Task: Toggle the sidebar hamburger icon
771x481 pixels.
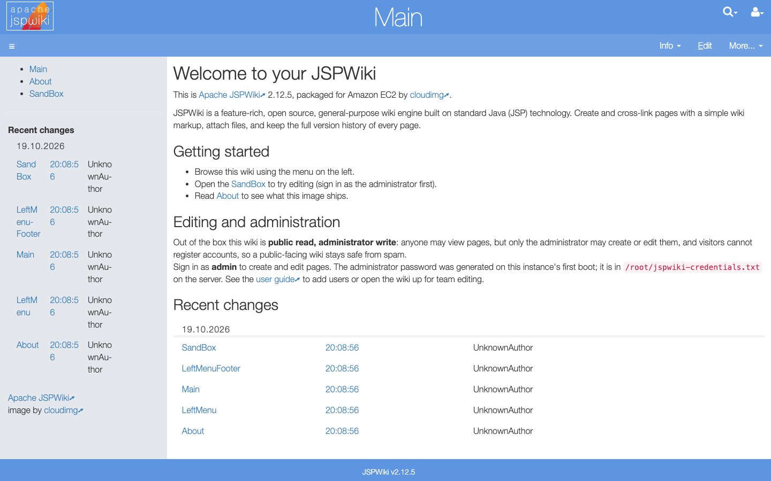Action: pos(12,46)
